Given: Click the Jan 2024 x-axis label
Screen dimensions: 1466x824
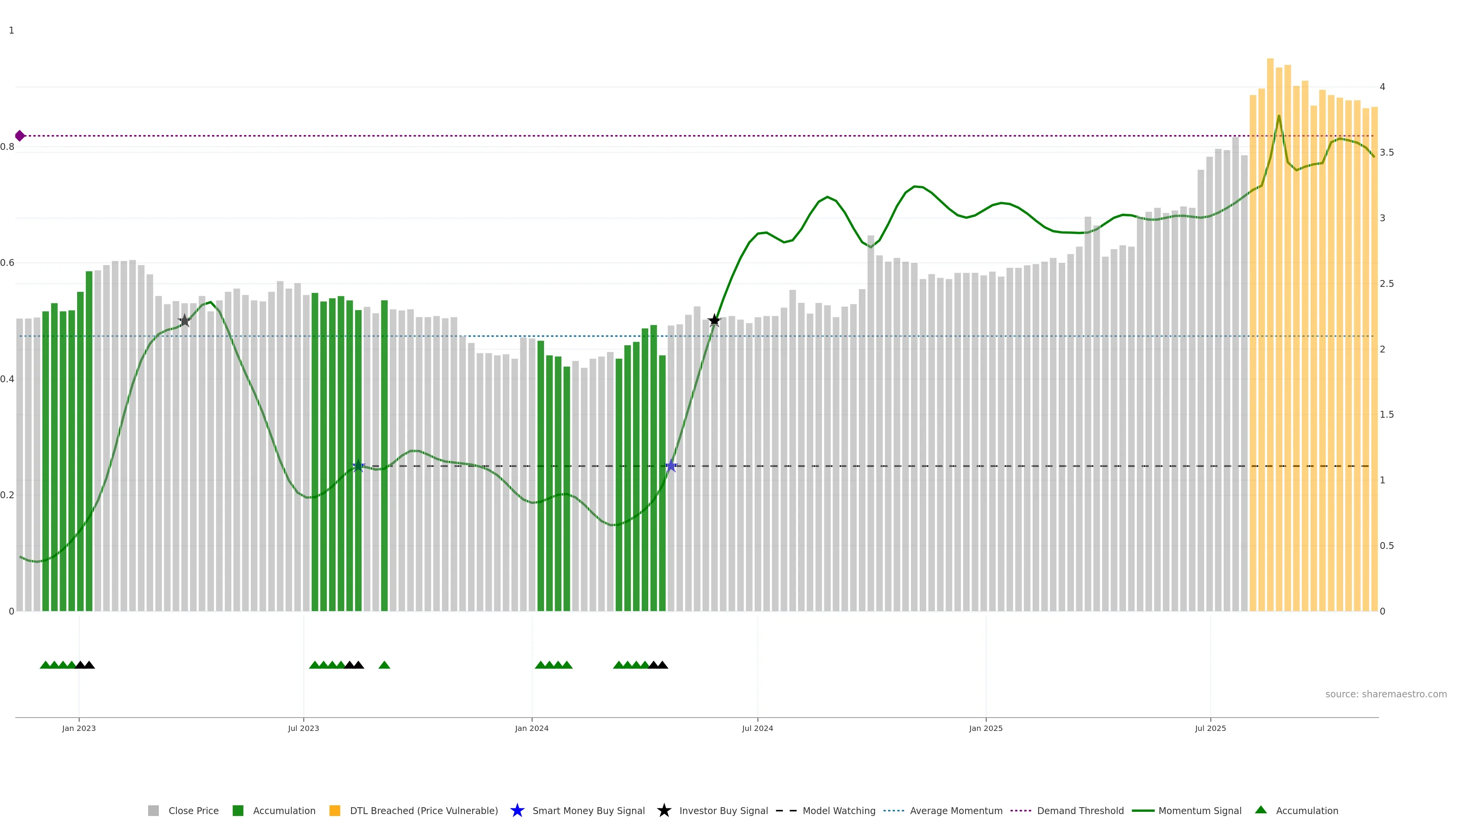Looking at the screenshot, I should coord(531,729).
